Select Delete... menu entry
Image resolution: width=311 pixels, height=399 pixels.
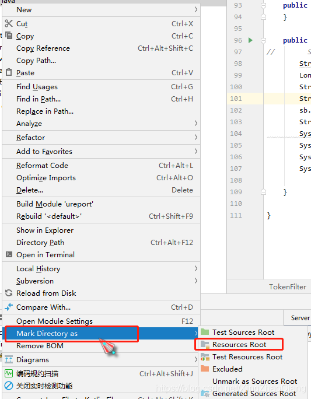click(102, 190)
